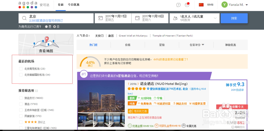
Task: Click the 可提供发票 tag
Action: [197, 103]
